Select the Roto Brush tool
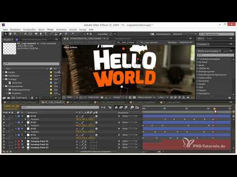 pos(67,34)
